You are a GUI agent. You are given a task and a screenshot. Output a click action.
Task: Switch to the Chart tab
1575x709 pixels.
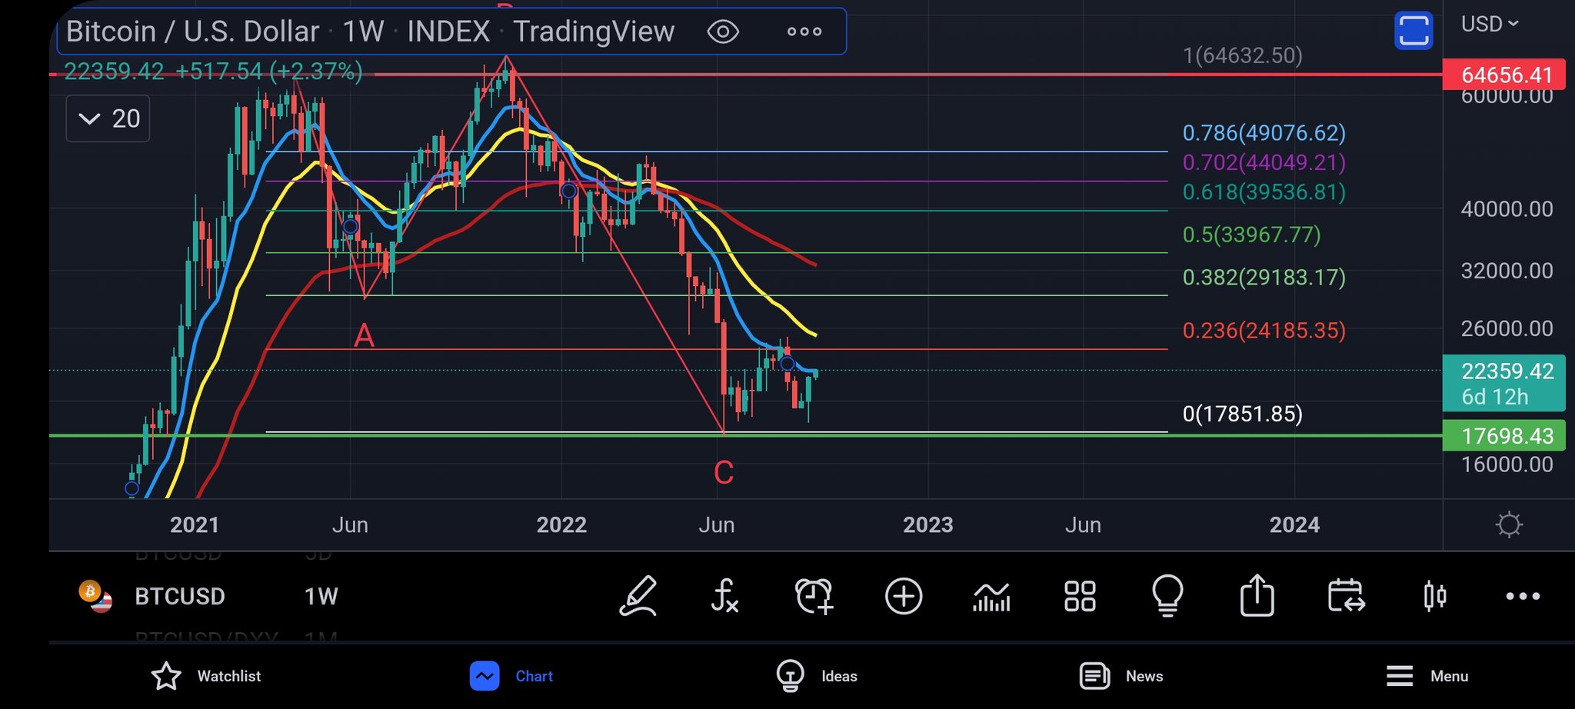(511, 676)
